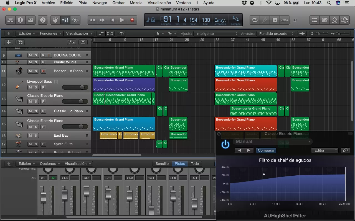Open the Archivo menu
355x221 pixels.
pos(48,3)
